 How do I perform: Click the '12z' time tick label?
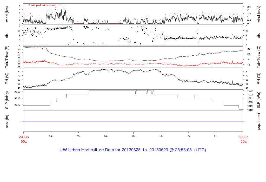coord(134,136)
